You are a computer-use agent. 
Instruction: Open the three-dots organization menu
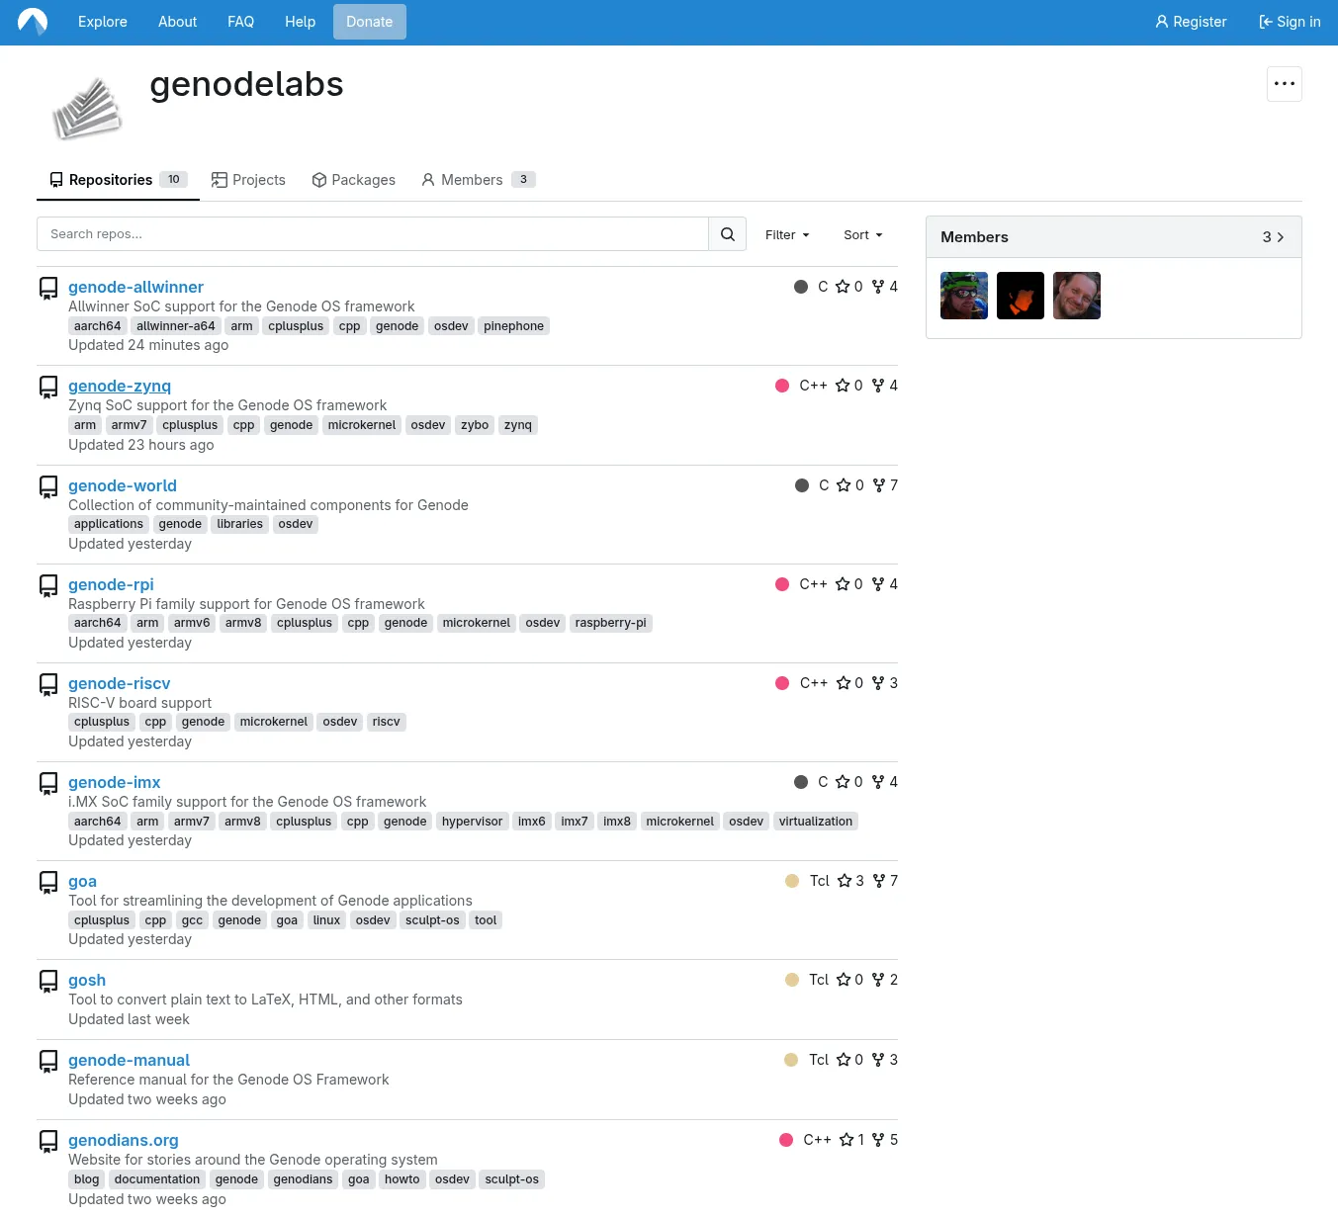point(1284,84)
